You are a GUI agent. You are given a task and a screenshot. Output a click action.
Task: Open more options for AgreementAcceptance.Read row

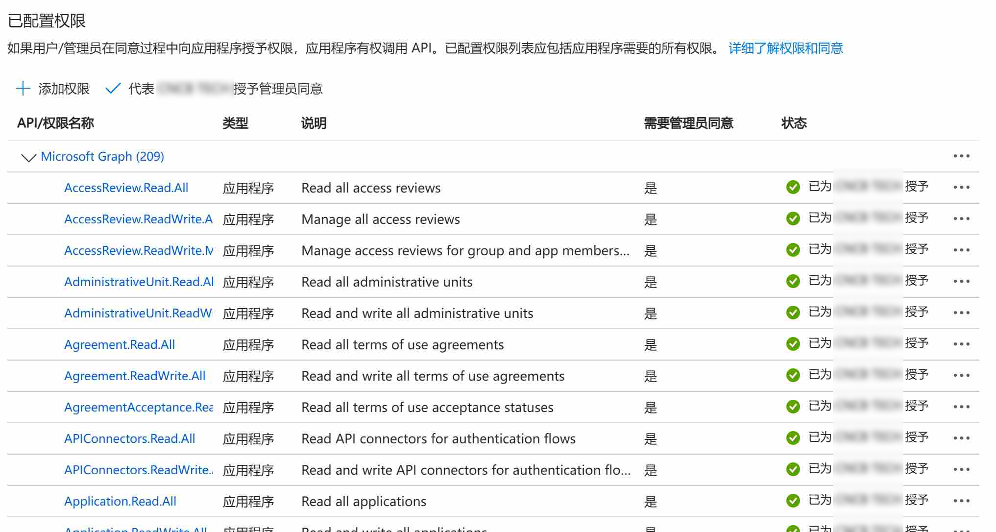click(x=961, y=407)
